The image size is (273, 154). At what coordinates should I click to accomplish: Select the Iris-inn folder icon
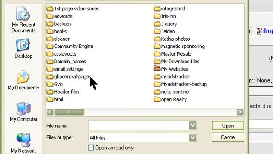(x=157, y=16)
